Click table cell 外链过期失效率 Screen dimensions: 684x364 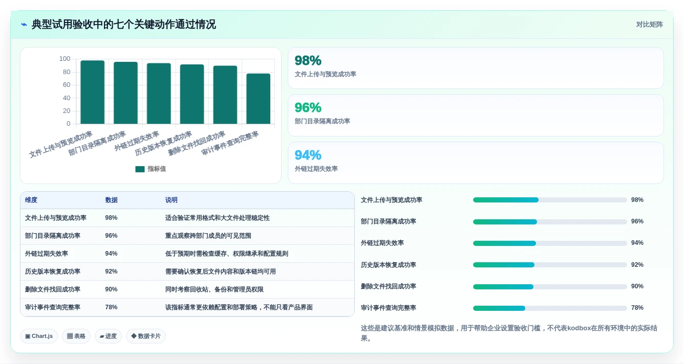[x=47, y=254]
